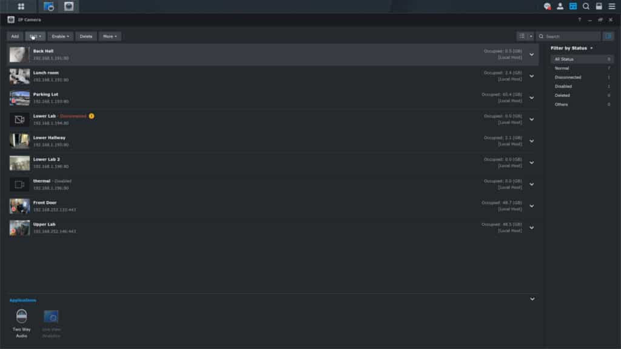Switch to list view layout icon
Screen dimensions: 621x349
pos(522,36)
